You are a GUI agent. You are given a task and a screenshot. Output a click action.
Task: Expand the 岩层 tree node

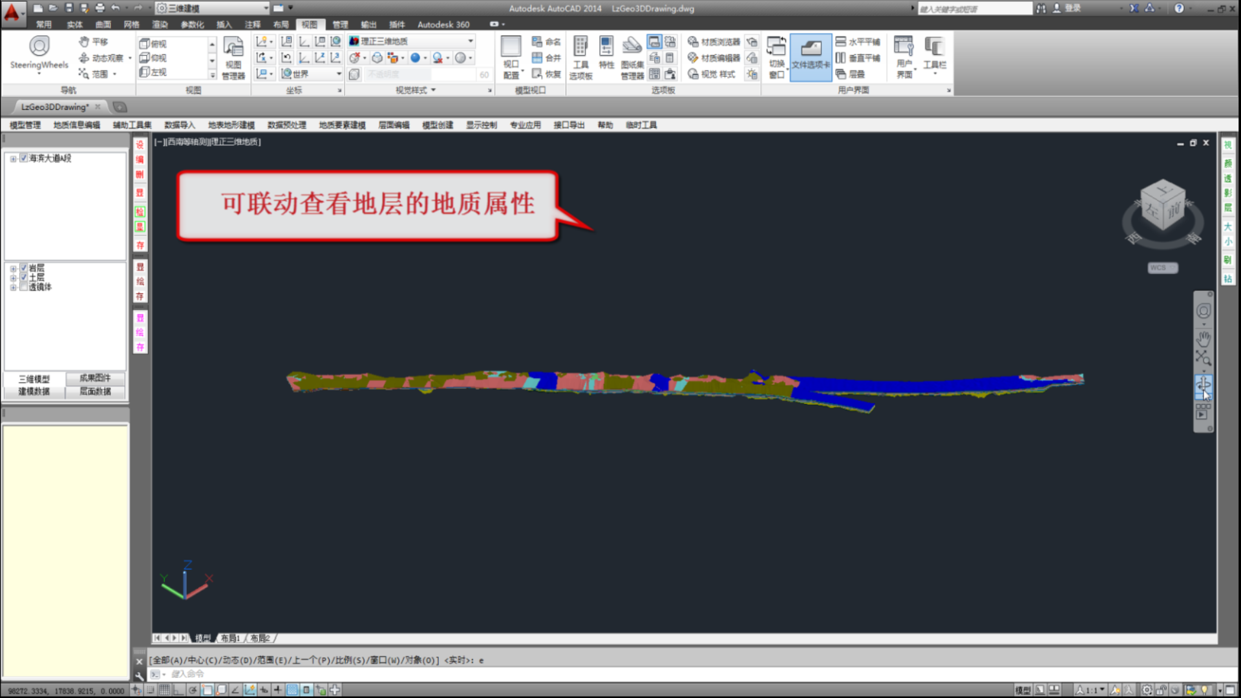tap(13, 268)
